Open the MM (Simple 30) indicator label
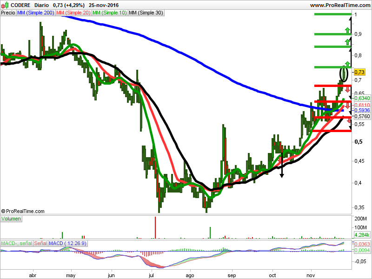This screenshot has height=279, width=372. [x=146, y=13]
